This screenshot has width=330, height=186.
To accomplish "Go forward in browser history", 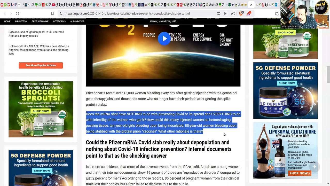I will (11, 13).
